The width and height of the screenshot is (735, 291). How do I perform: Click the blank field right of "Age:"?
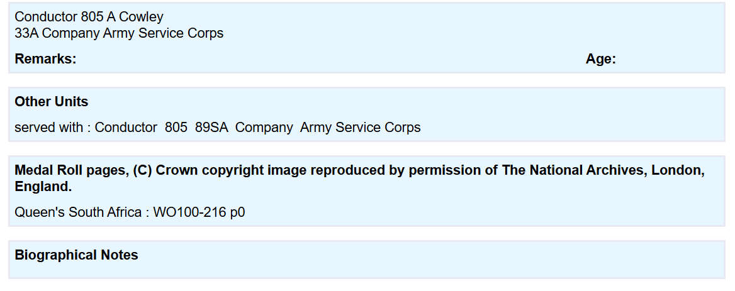coord(667,59)
